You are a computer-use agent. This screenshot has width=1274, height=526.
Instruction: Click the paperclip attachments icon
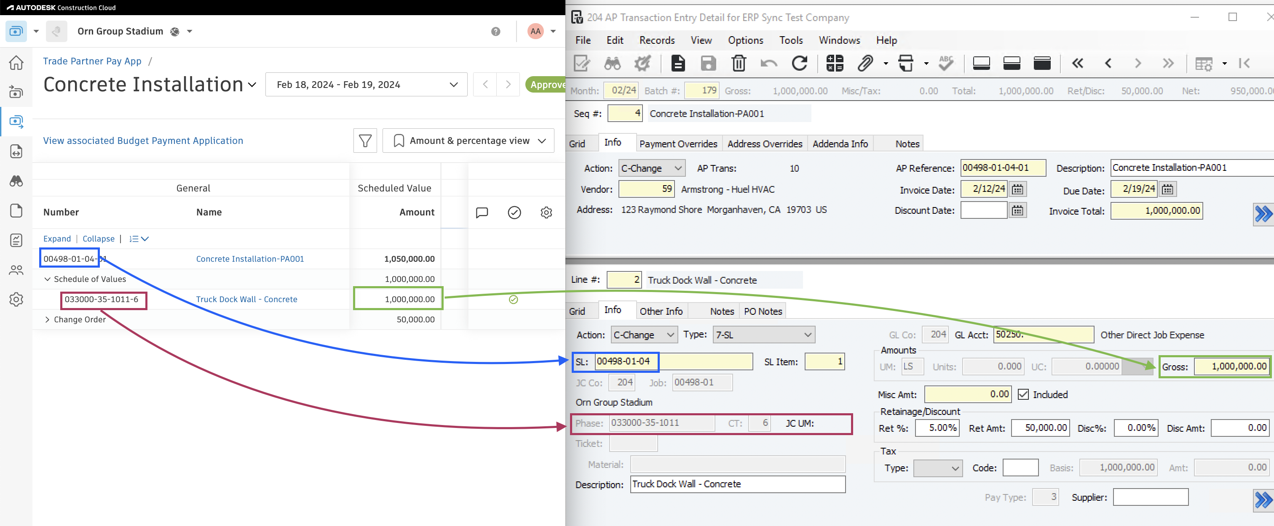tap(865, 63)
